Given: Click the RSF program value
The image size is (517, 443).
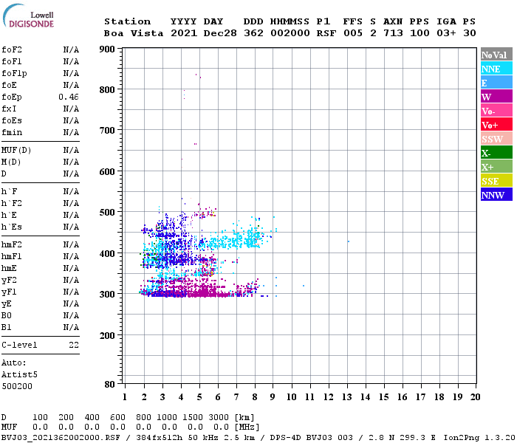Looking at the screenshot, I should [326, 33].
